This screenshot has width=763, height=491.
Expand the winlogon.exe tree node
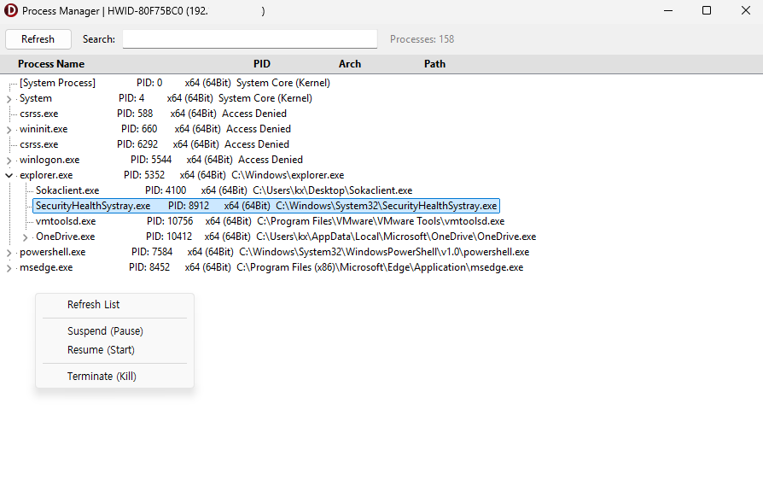pyautogui.click(x=9, y=160)
